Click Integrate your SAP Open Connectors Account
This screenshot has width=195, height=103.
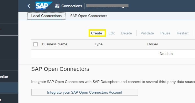85,92
